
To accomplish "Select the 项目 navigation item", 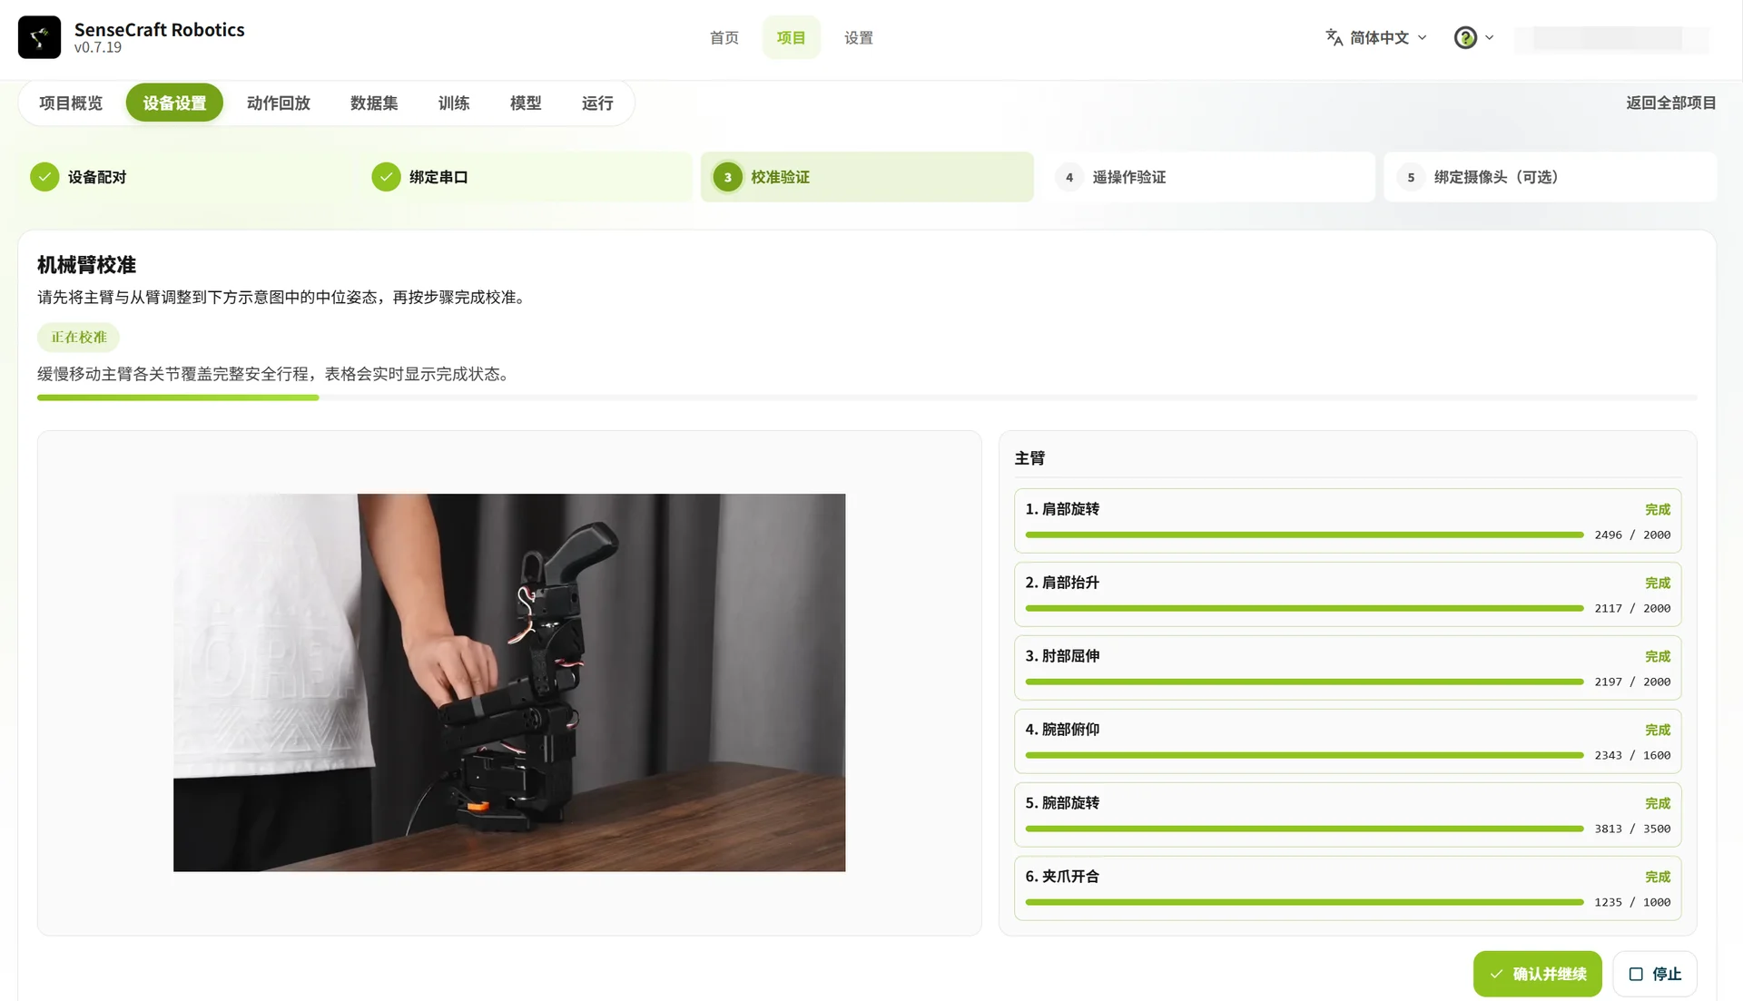I will click(791, 37).
